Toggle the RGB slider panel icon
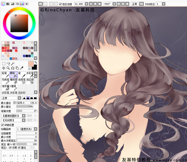 point(8,4)
